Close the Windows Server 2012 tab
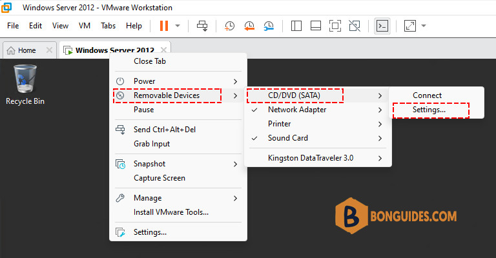 [163, 50]
